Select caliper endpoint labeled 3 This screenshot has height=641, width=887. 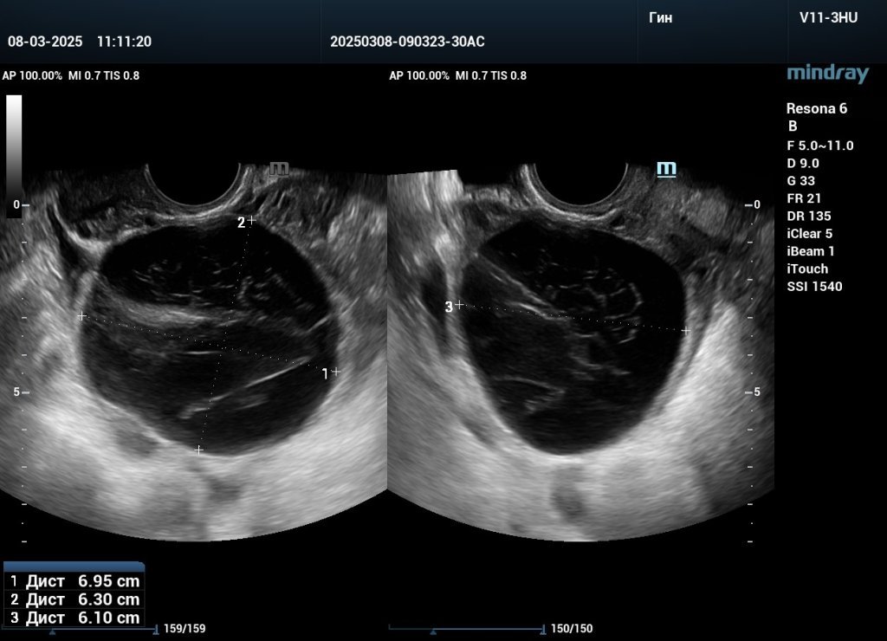click(459, 305)
